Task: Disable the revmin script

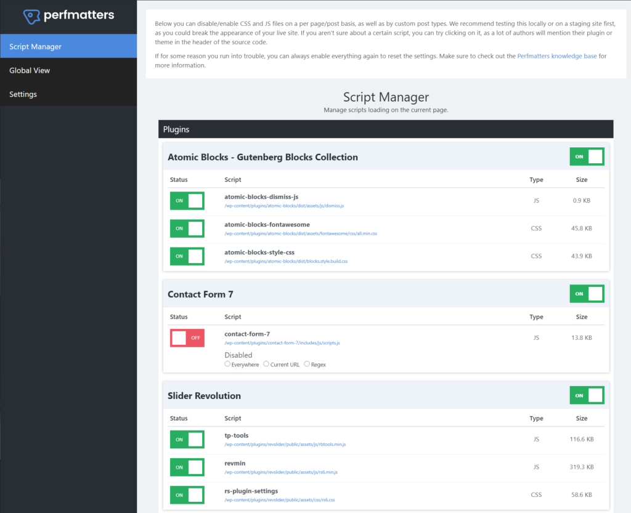Action: click(187, 467)
